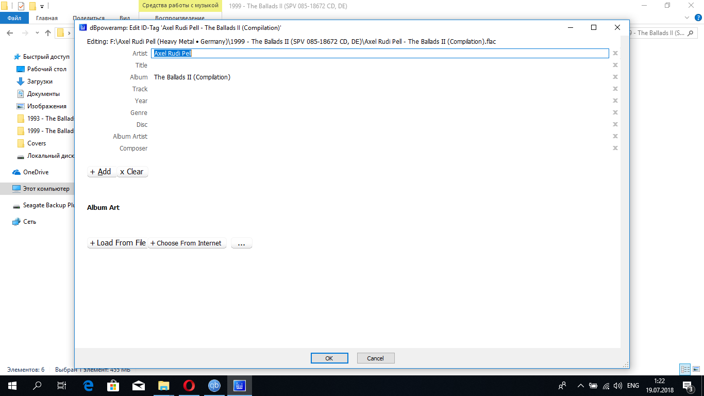Open the Файл tab in Explorer
Image resolution: width=704 pixels, height=396 pixels.
pos(14,18)
